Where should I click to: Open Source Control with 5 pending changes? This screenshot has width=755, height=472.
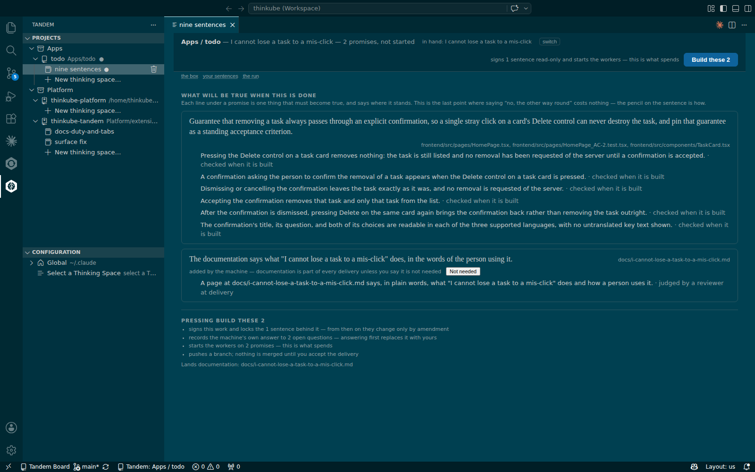11,73
